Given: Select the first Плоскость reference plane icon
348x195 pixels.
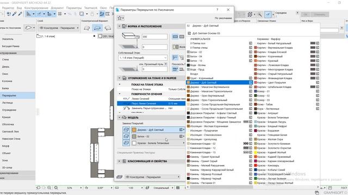Looking at the screenshot, I should point(175,69).
